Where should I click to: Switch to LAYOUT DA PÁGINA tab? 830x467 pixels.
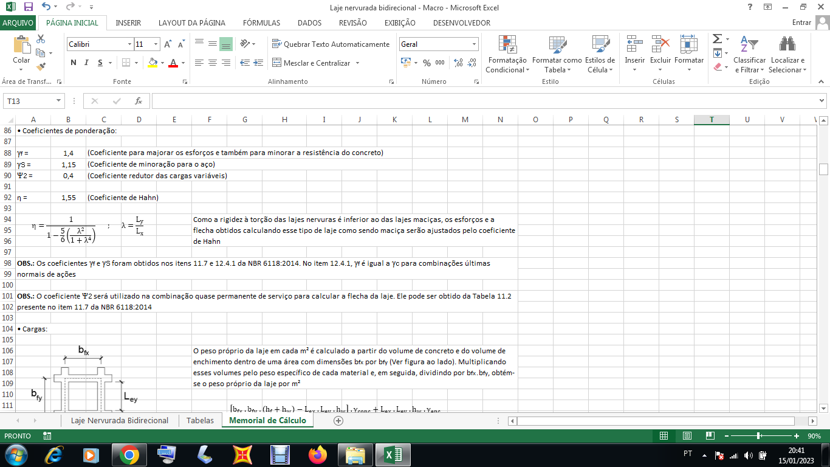(192, 22)
